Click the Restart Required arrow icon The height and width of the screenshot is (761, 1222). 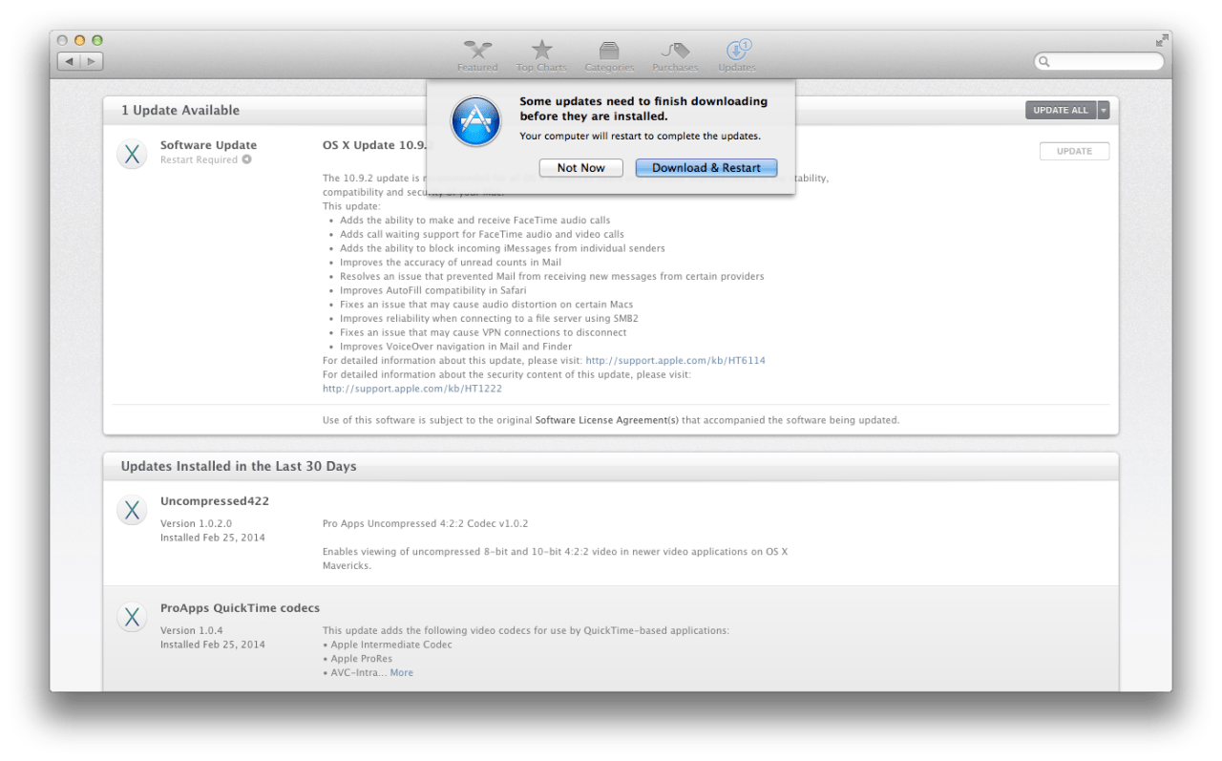click(246, 159)
